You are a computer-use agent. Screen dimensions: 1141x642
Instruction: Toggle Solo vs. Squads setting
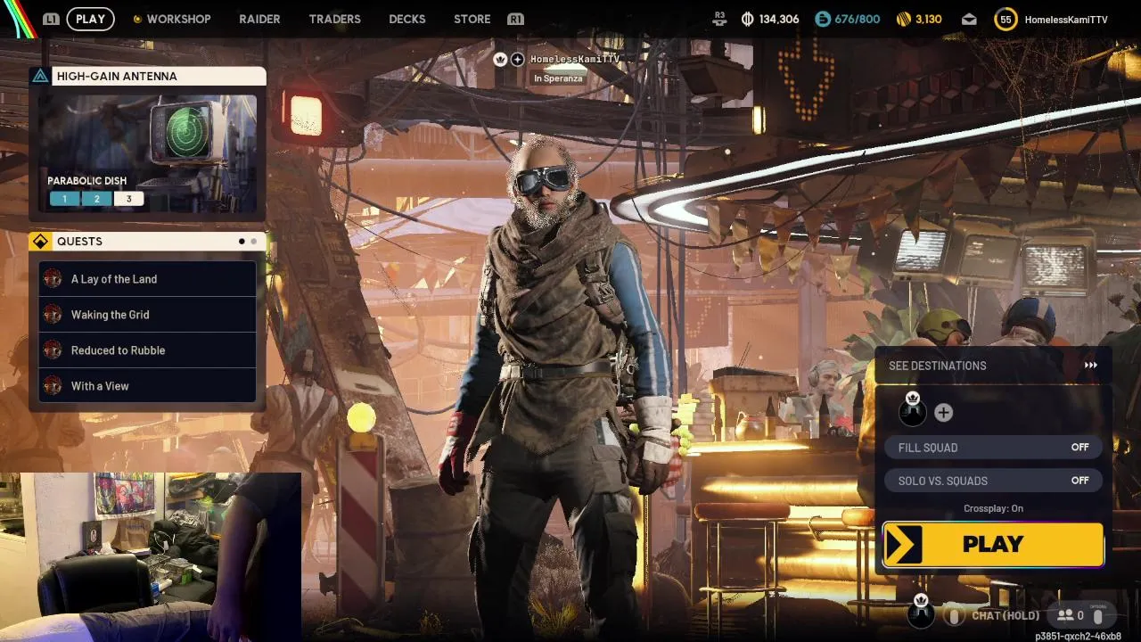coord(993,481)
